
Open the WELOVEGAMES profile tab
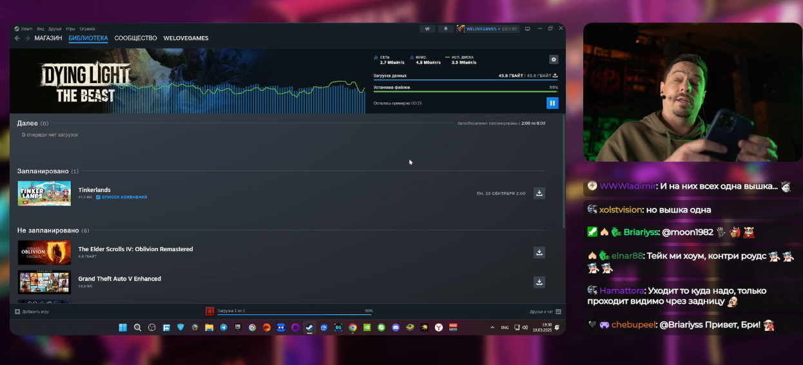coord(186,38)
